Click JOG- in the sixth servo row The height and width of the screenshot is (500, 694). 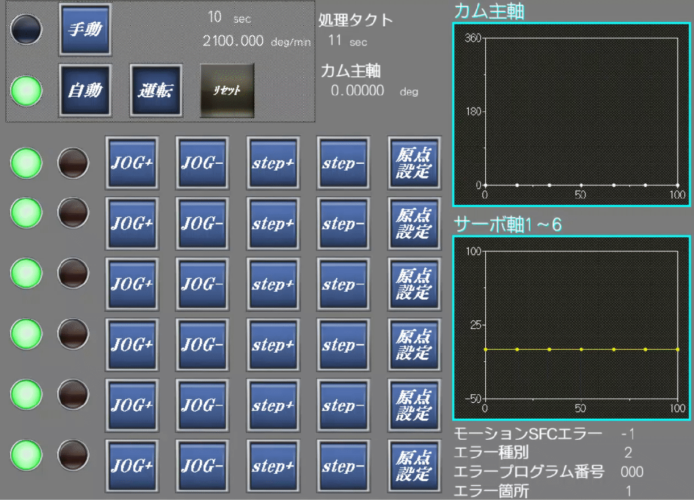203,466
